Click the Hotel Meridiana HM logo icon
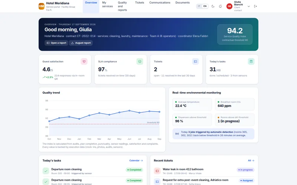The width and height of the screenshot is (297, 185). click(x=42, y=6)
